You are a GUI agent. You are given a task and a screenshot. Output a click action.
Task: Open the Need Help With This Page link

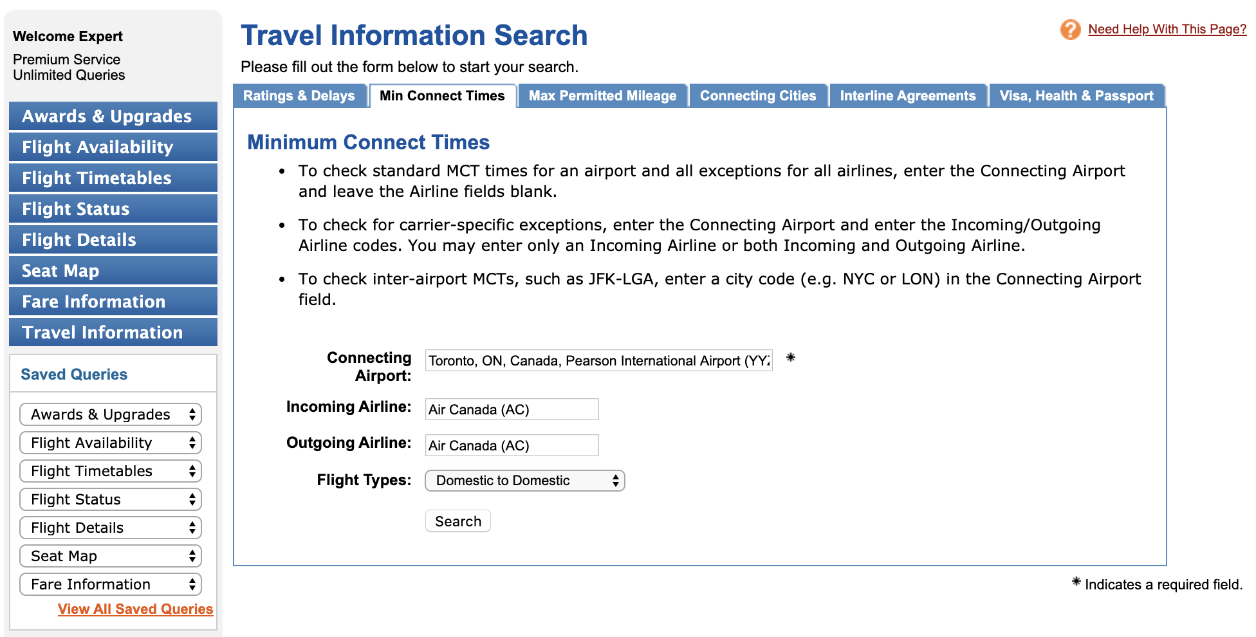(1167, 29)
